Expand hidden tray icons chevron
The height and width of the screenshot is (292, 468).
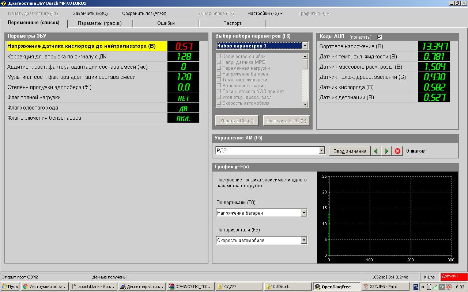click(423, 287)
